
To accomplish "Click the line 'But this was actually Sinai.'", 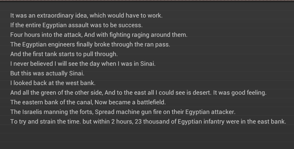I will (x=47, y=73).
